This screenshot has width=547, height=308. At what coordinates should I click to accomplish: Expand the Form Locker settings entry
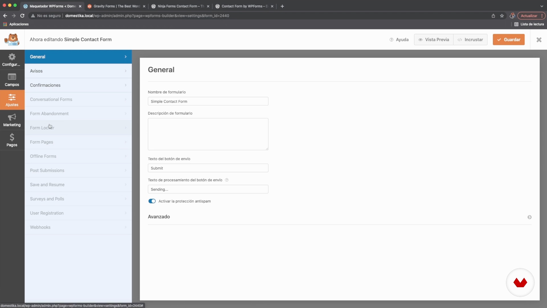tap(78, 128)
